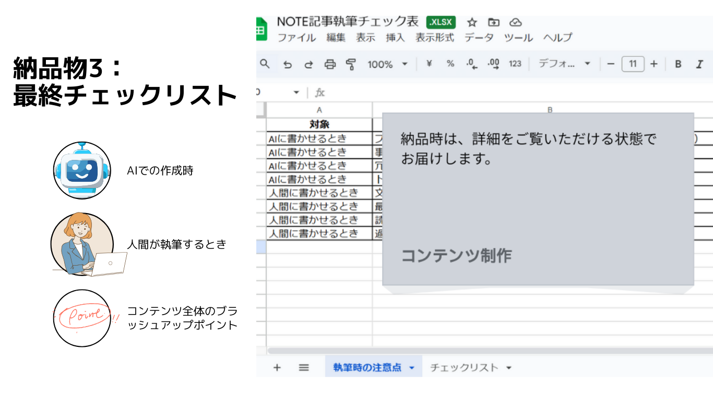Click the font size input field

[633, 64]
